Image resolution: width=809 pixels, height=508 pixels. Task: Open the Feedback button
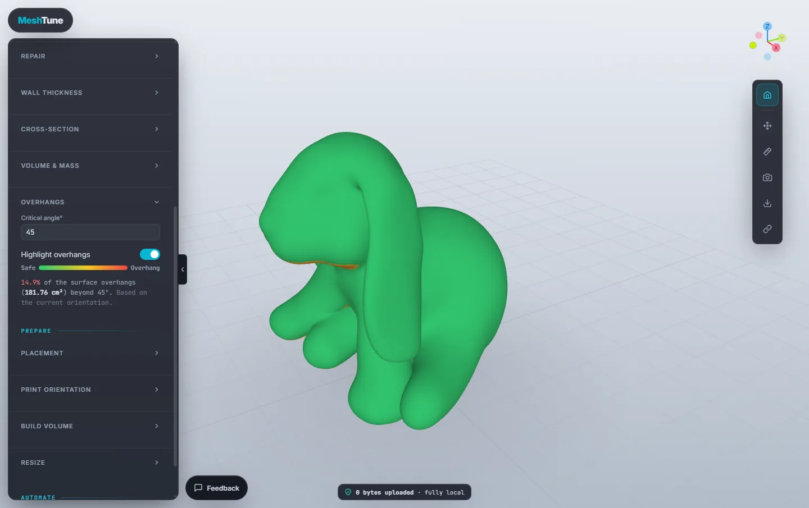point(216,488)
